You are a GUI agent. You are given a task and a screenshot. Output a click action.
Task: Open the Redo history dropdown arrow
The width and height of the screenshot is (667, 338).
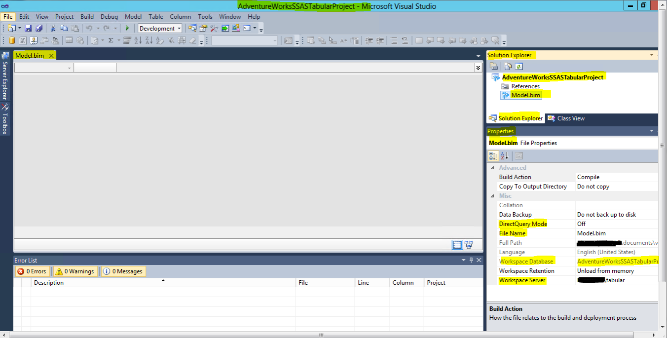(115, 28)
